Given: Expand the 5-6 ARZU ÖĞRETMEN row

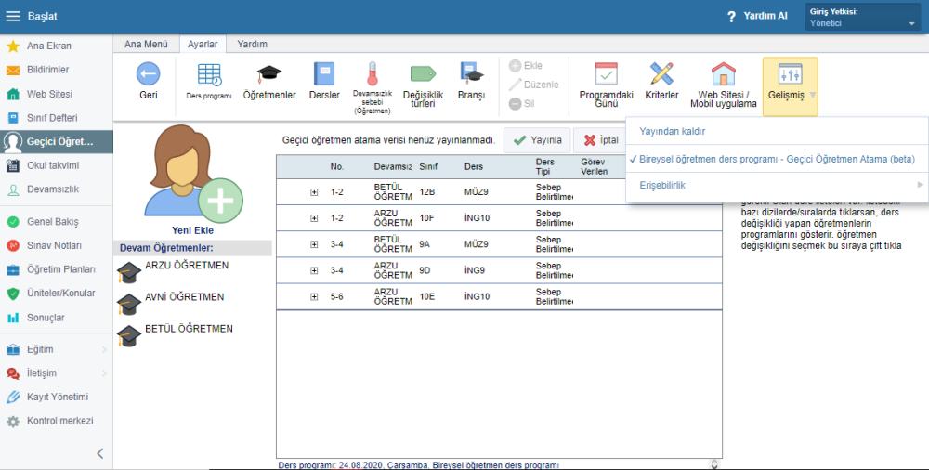Looking at the screenshot, I should [x=314, y=296].
